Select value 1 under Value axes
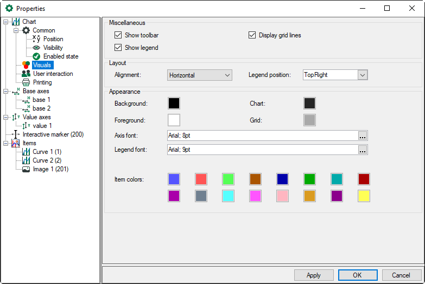This screenshot has width=425, height=284. [42, 126]
